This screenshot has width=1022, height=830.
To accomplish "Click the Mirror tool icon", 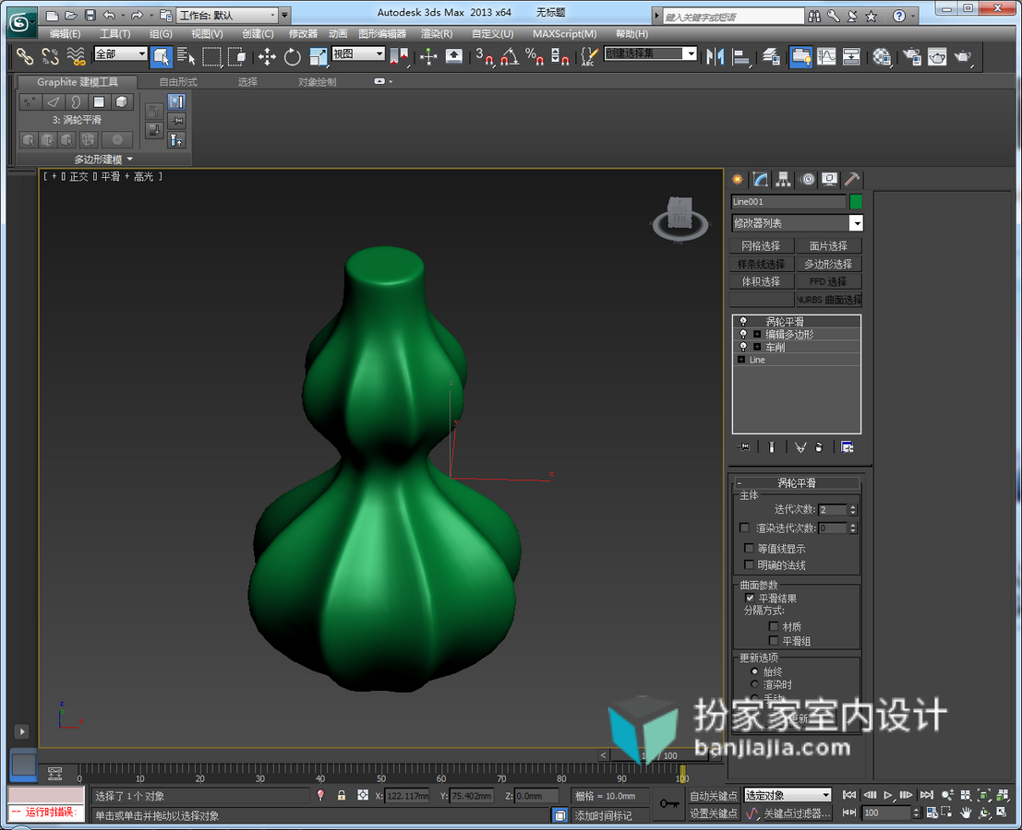I will [715, 57].
